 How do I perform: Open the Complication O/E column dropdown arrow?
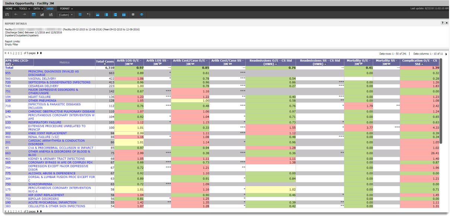pyautogui.click(x=422, y=65)
